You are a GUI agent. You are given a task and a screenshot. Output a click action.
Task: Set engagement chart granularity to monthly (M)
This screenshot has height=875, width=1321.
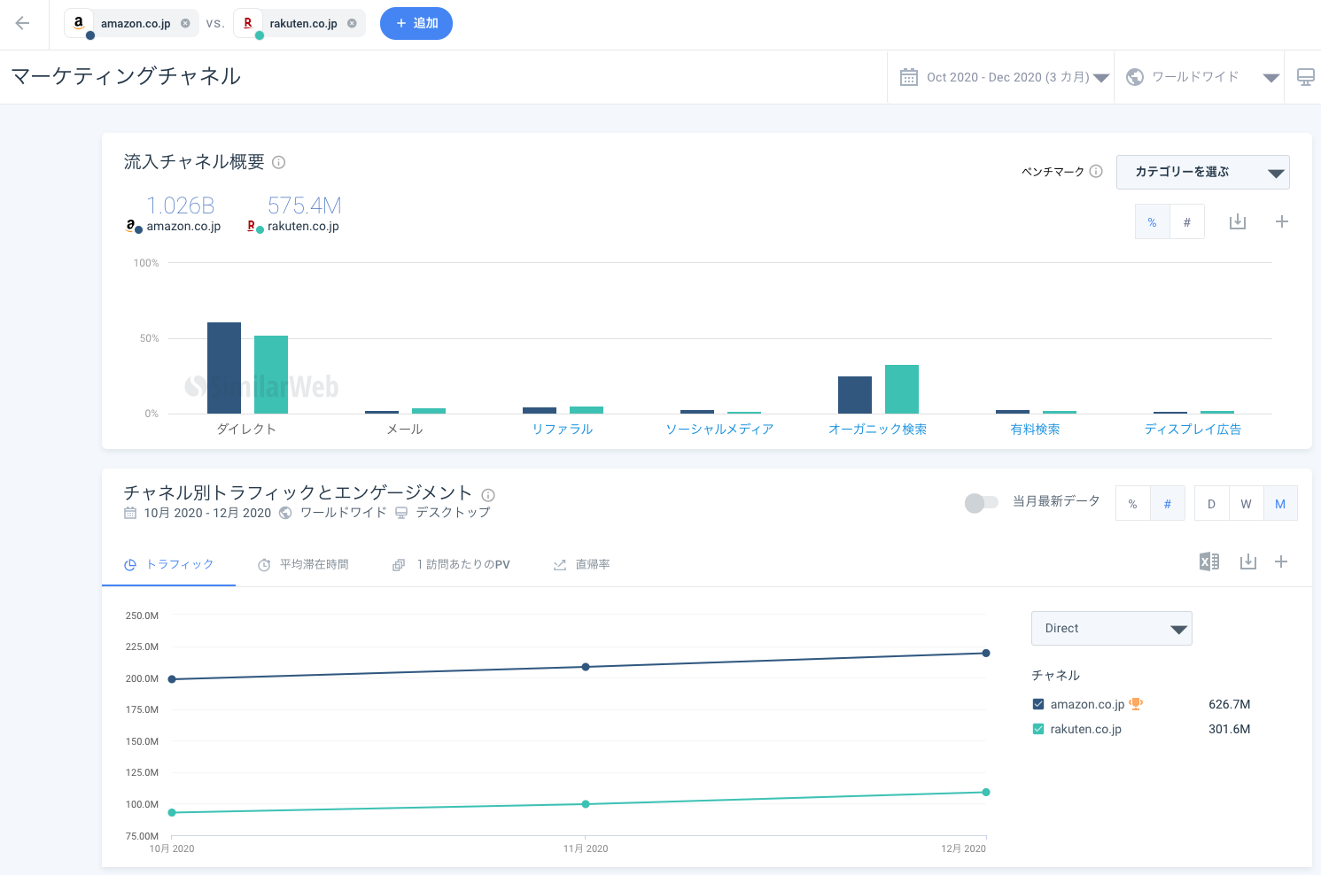[1280, 504]
